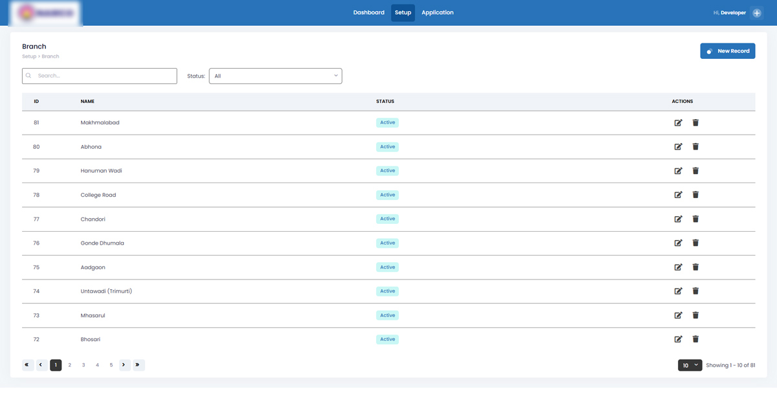The height and width of the screenshot is (398, 777).
Task: Edit the Bhosari branch record
Action: click(x=678, y=339)
